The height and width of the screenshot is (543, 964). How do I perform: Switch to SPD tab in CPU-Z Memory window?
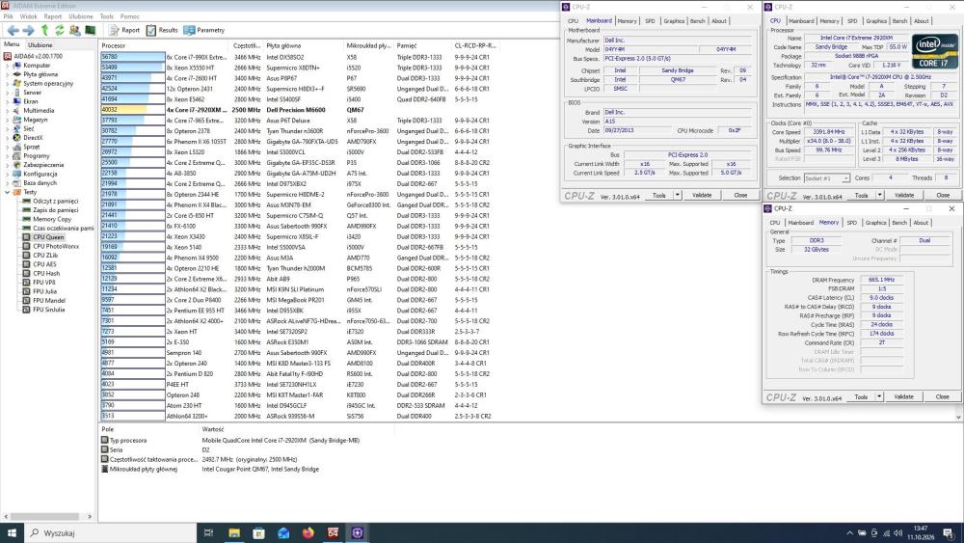[x=851, y=223]
